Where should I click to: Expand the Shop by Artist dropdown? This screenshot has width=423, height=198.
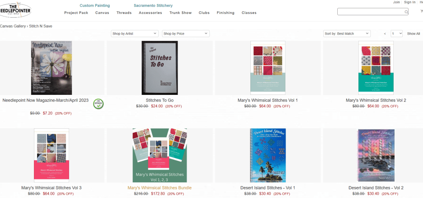point(135,34)
